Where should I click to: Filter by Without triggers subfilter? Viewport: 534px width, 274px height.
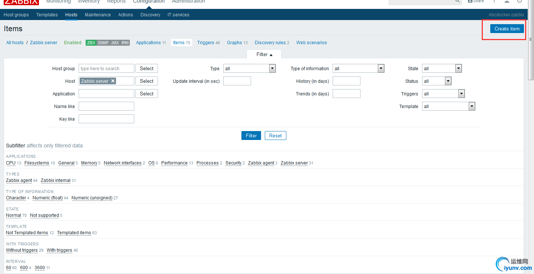22,250
